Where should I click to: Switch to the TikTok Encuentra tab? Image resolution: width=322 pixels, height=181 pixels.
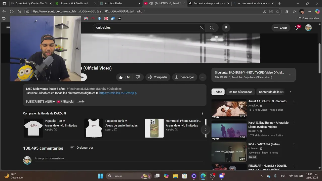(x=209, y=4)
